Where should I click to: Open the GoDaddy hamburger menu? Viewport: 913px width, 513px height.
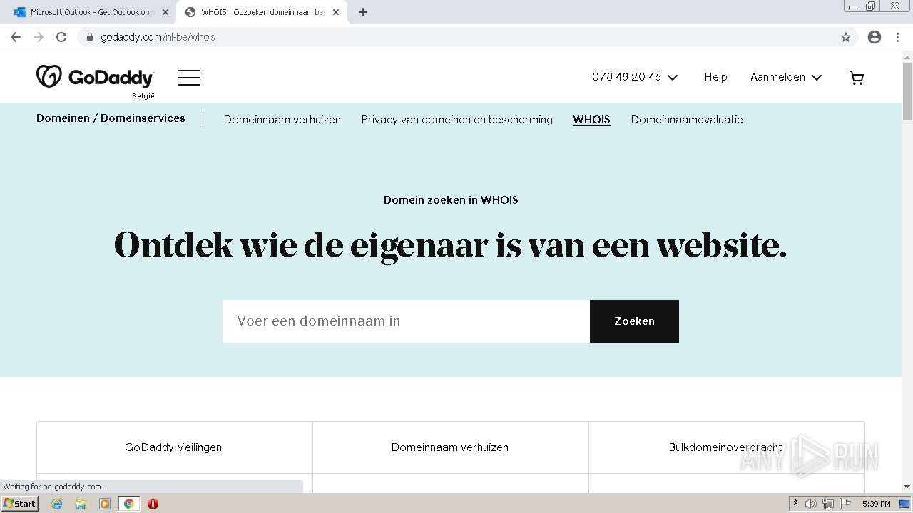189,77
